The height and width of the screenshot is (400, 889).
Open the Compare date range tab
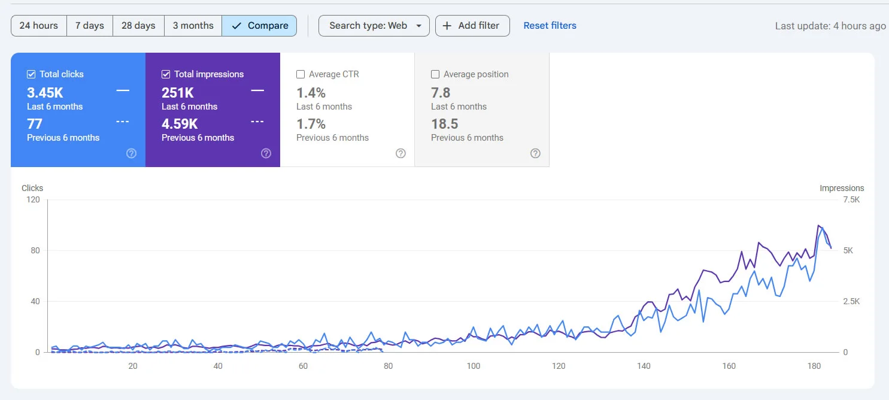point(259,26)
